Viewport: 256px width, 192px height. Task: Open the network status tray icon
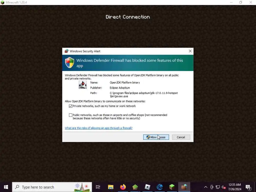[218, 187]
